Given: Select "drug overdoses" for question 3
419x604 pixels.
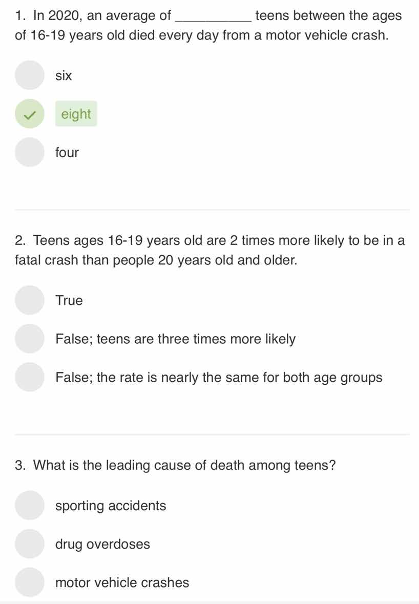Looking at the screenshot, I should [29, 544].
